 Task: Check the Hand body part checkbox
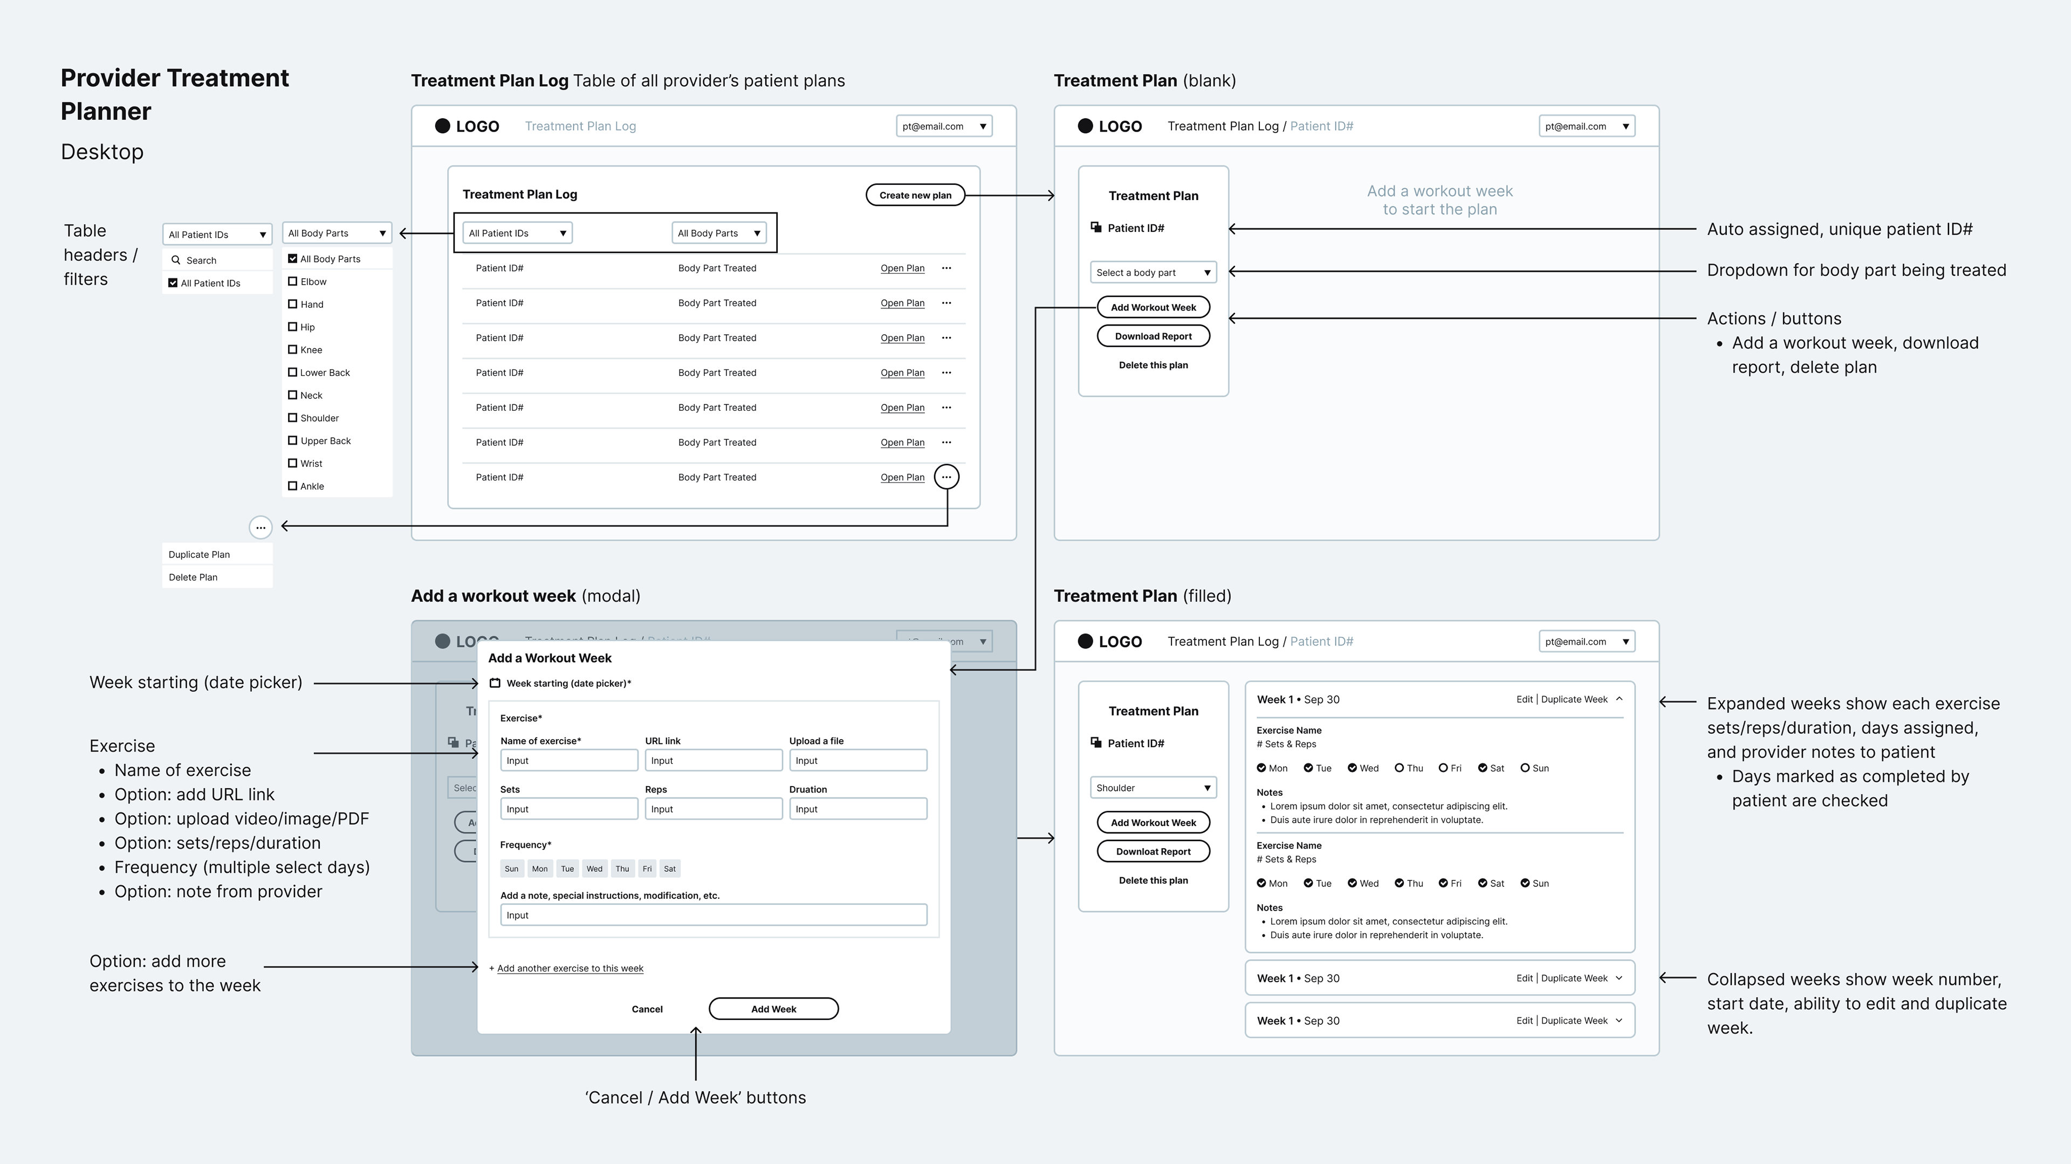pyautogui.click(x=293, y=304)
